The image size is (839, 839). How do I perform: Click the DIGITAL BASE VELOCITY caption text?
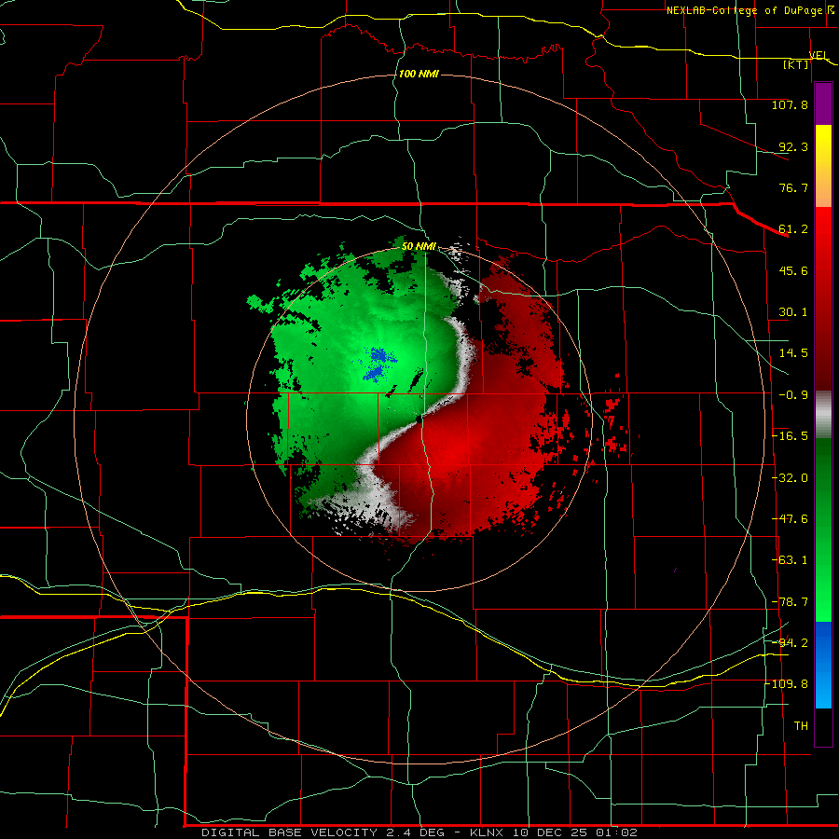coord(290,832)
